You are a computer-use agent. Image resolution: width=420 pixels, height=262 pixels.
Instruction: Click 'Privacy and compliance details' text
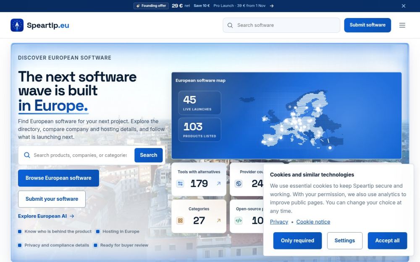point(57,245)
